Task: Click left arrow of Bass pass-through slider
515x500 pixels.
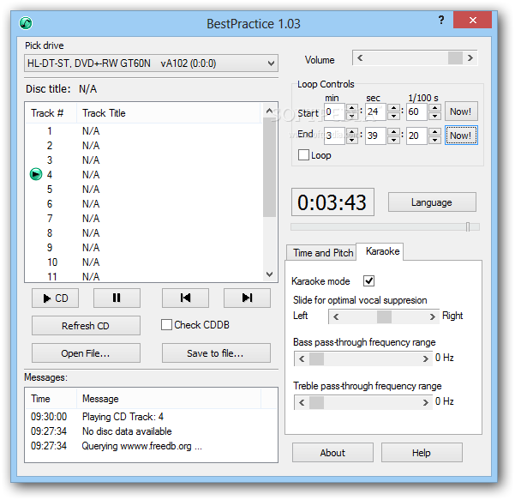Action: coord(302,358)
